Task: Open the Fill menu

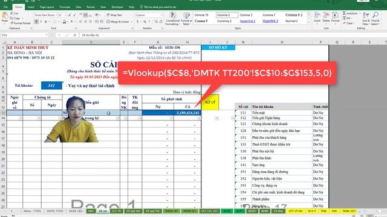Action: click(346, 18)
